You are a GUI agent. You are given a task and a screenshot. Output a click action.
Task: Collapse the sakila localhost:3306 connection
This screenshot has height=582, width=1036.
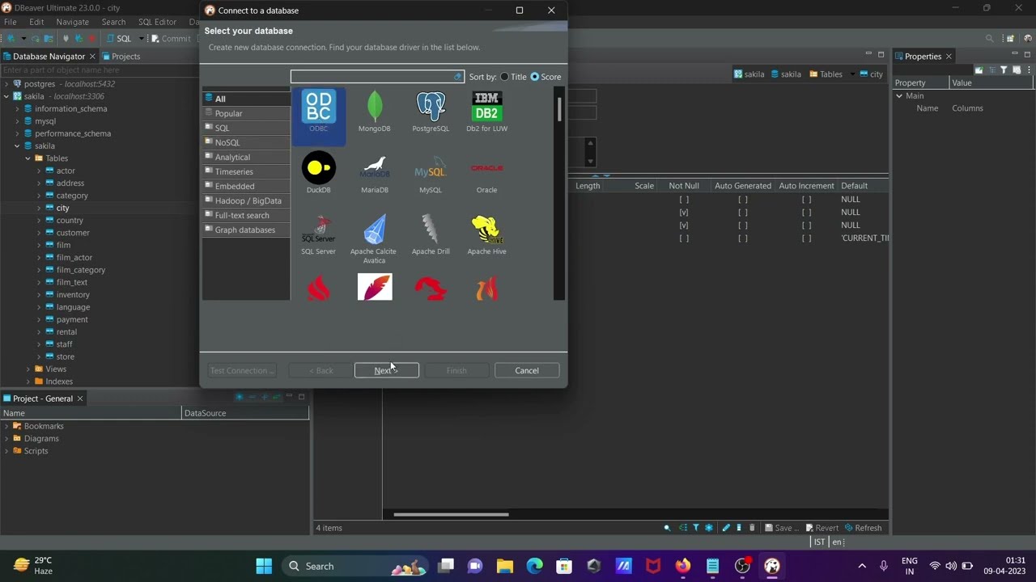[x=6, y=96]
